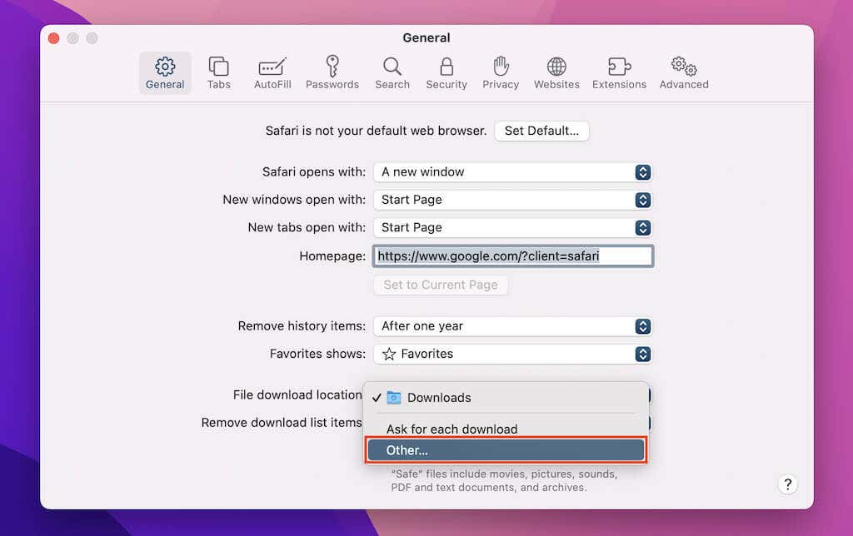The image size is (853, 536).
Task: Open the AutoFill preferences pane
Action: pyautogui.click(x=272, y=73)
